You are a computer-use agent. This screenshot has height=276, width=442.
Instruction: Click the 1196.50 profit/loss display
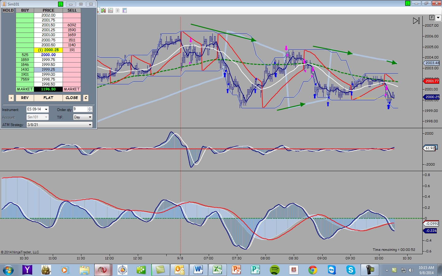48,89
